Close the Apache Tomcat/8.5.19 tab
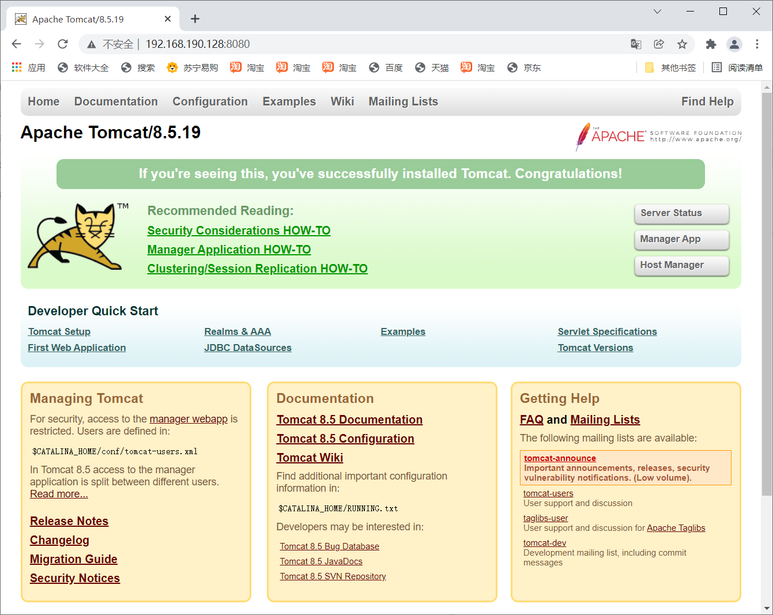Viewport: 773px width, 615px height. point(168,19)
